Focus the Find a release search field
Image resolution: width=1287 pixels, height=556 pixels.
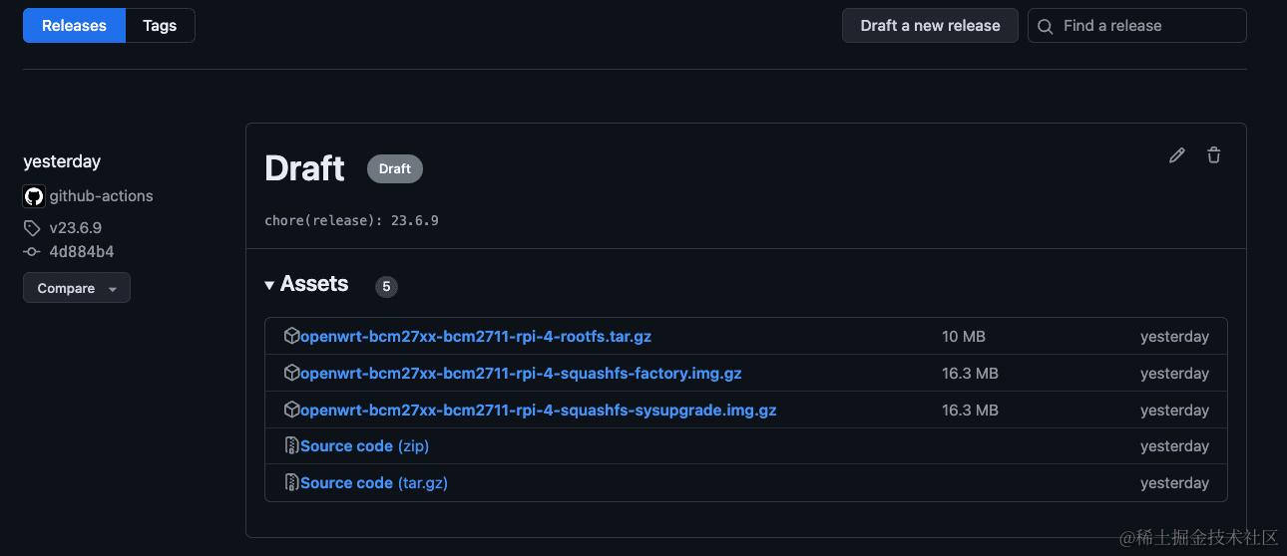(1137, 26)
